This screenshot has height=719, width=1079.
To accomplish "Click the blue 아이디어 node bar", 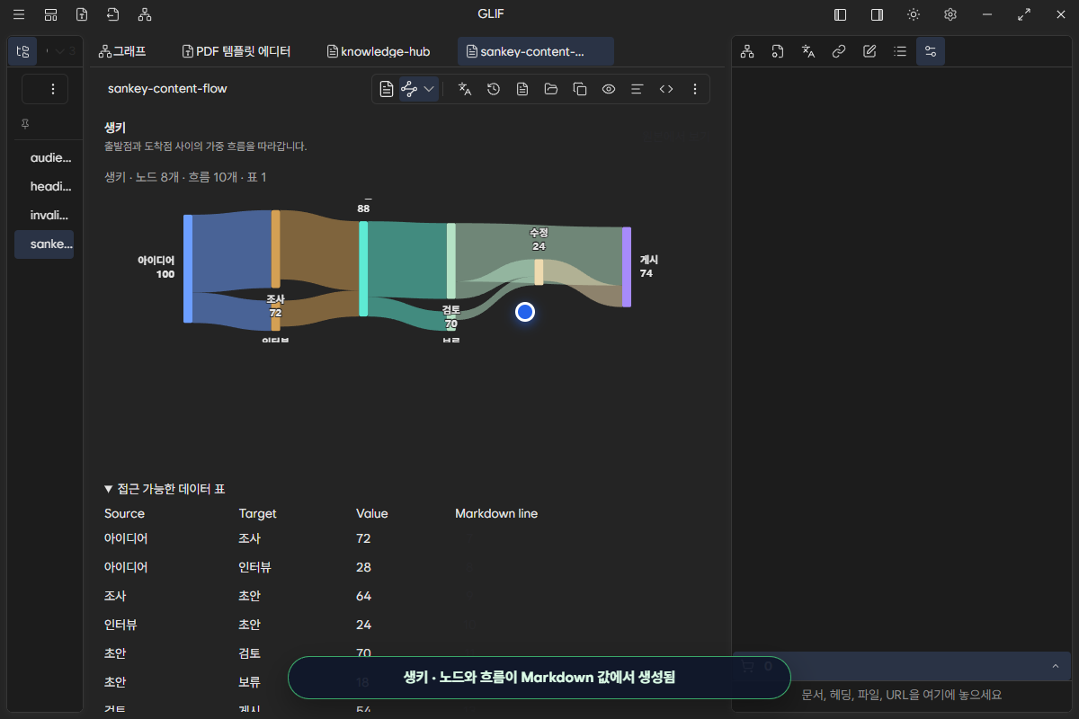I will point(188,268).
